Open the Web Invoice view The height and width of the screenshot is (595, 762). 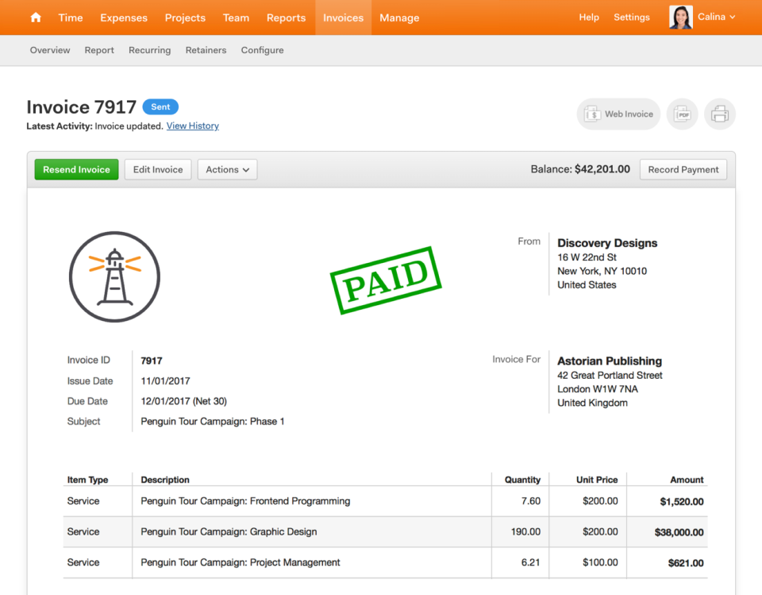pyautogui.click(x=618, y=114)
